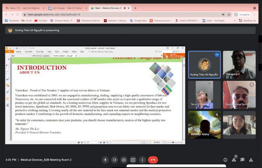The image size is (262, 168).
Task: Click the page number box 2 / 27
Action: click(91, 143)
